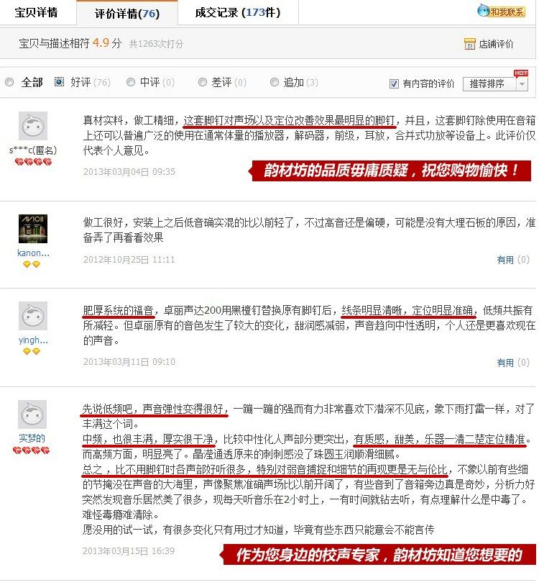This screenshot has width=539, height=585.
Task: Select the 差评 radio button
Action: [203, 82]
